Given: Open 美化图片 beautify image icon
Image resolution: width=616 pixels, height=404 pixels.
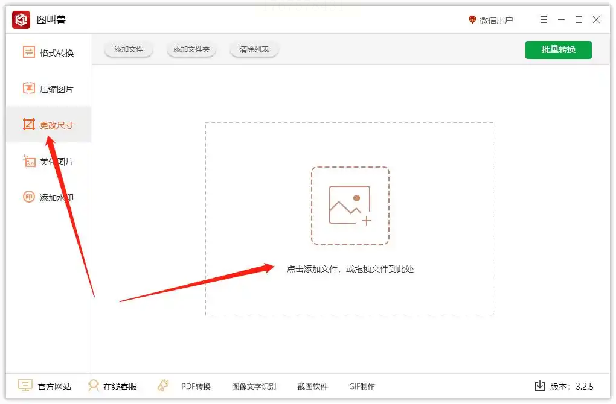Looking at the screenshot, I should (x=28, y=161).
